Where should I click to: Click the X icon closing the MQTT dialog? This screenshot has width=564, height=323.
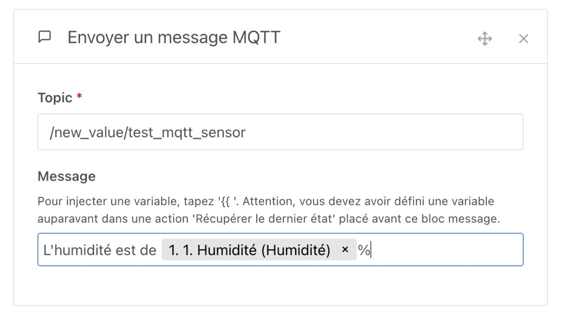point(523,39)
